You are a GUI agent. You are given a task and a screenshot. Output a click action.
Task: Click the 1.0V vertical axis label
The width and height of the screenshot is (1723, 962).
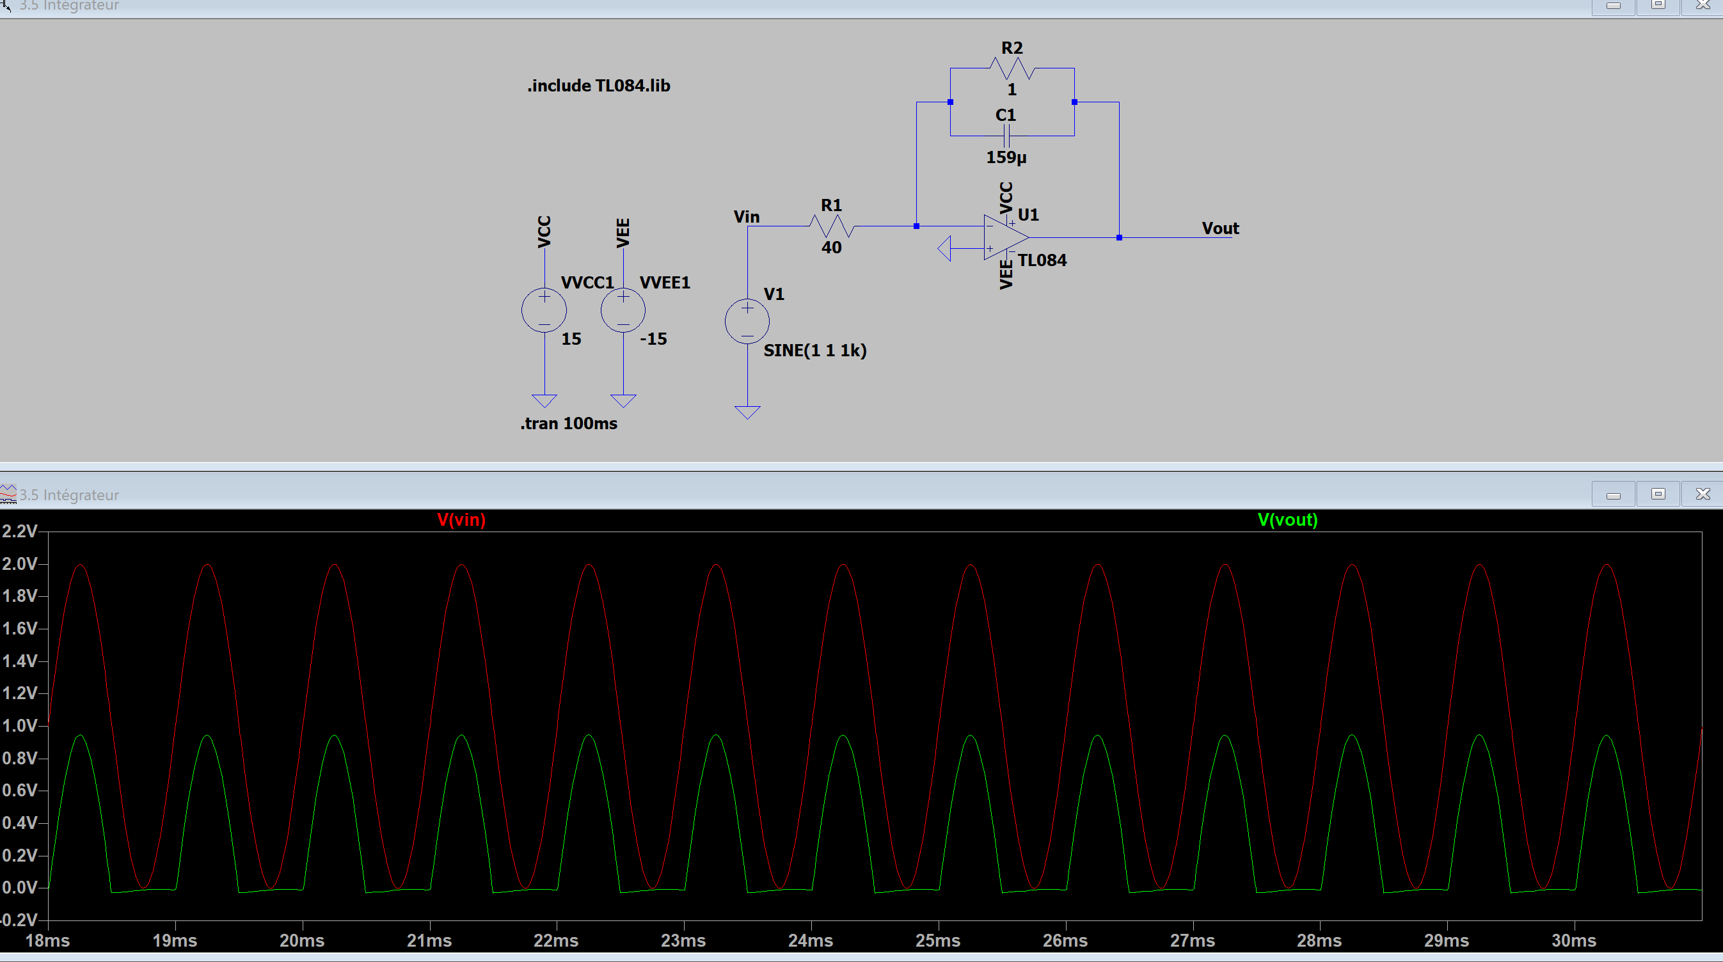pyautogui.click(x=20, y=725)
